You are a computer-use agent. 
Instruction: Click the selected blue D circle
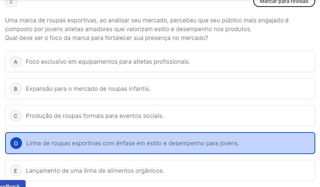16,143
